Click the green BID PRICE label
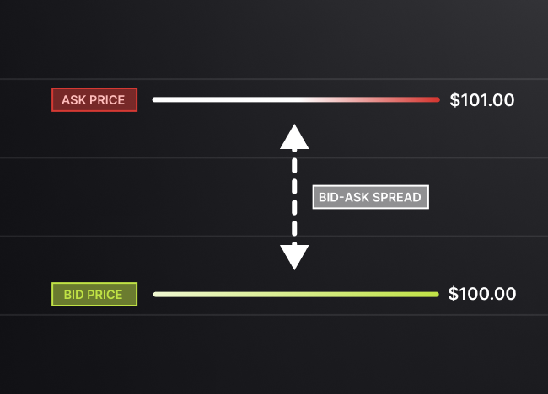 (94, 294)
